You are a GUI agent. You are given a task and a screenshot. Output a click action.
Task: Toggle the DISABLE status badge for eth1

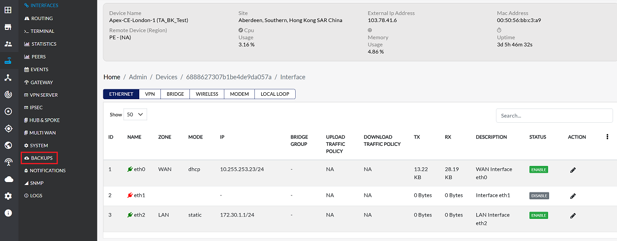coord(539,195)
